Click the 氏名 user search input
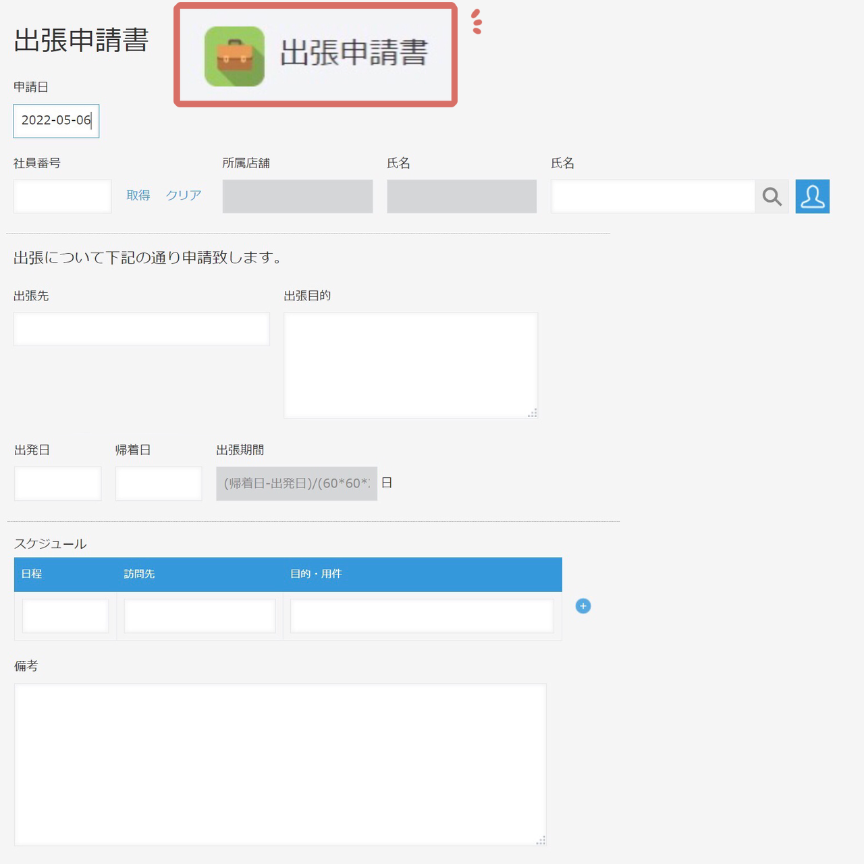The height and width of the screenshot is (864, 864). pyautogui.click(x=653, y=196)
